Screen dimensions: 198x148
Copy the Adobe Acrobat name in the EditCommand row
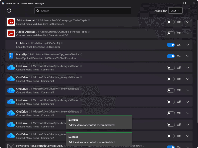37,20
